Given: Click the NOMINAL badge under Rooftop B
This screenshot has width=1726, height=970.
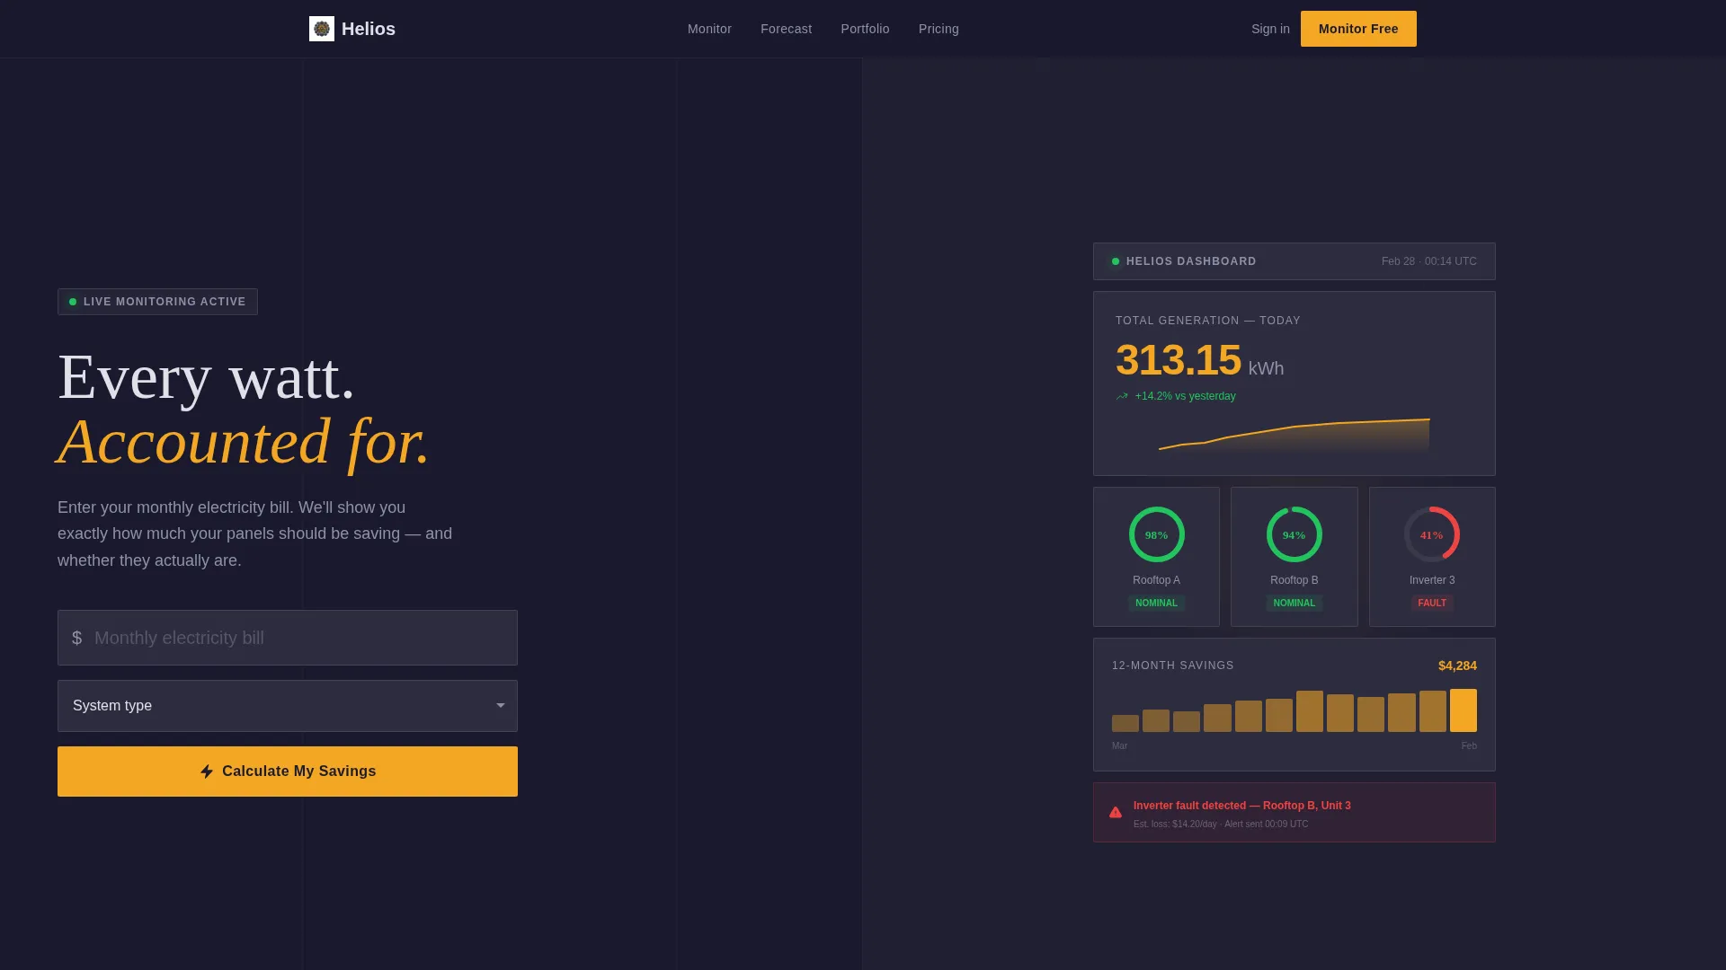Looking at the screenshot, I should [1294, 603].
